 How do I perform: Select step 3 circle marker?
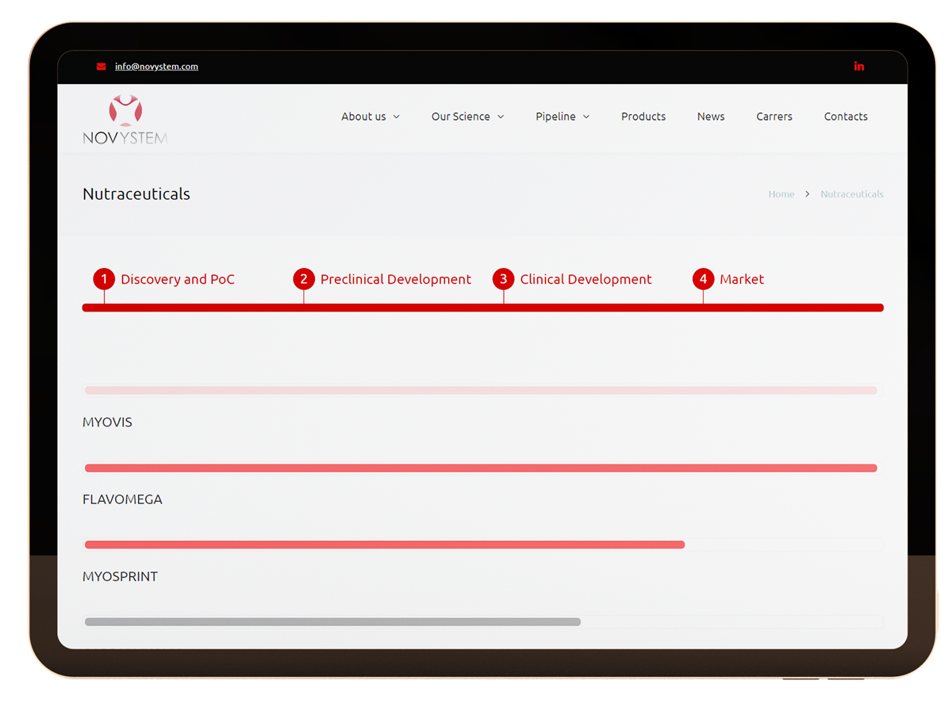pyautogui.click(x=503, y=279)
